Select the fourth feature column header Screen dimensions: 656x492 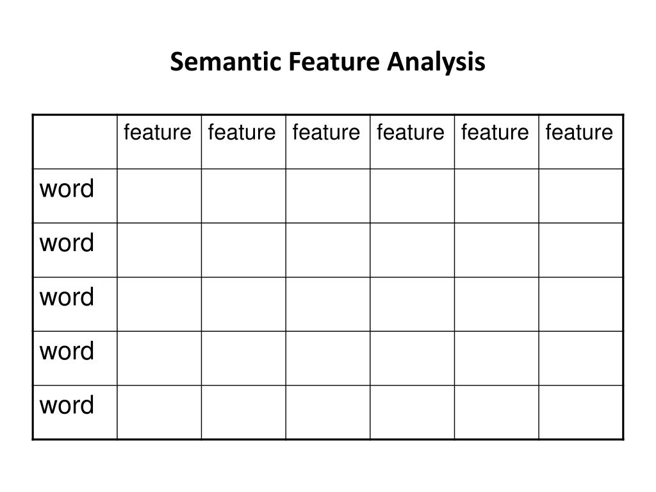(x=411, y=133)
